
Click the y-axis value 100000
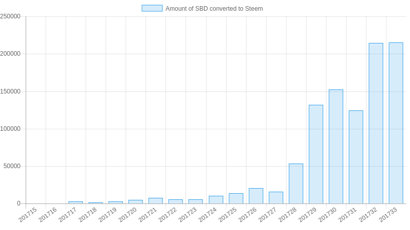[x=10, y=129]
